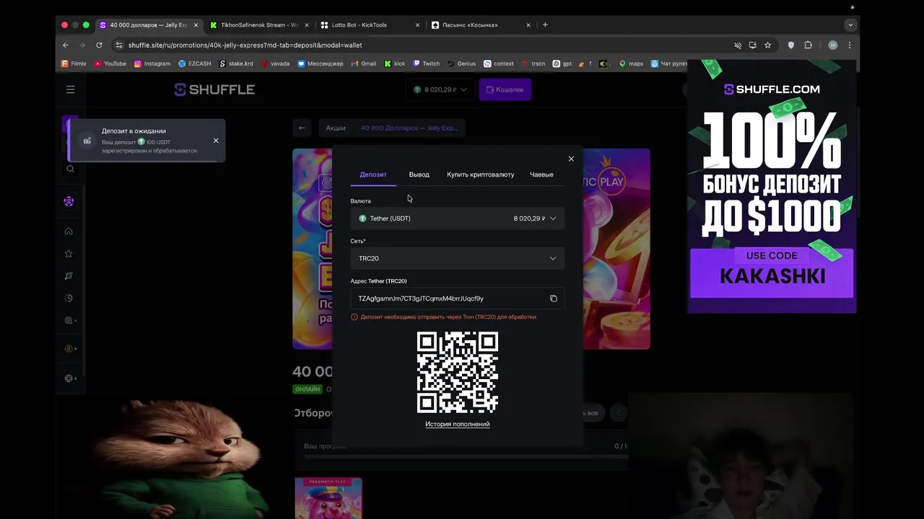924x519 pixels.
Task: Open the Instagram bookmark
Action: [x=152, y=63]
